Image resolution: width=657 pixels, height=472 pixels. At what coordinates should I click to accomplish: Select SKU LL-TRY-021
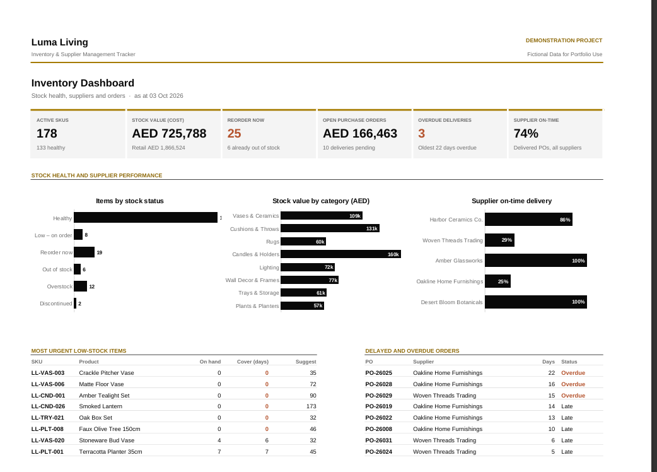pyautogui.click(x=48, y=418)
